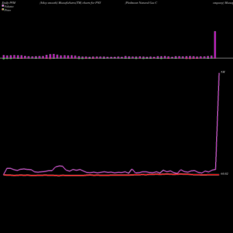This screenshot has height=233, width=233.
Task: Select the 'Price' legend label
Action: coord(7,10)
